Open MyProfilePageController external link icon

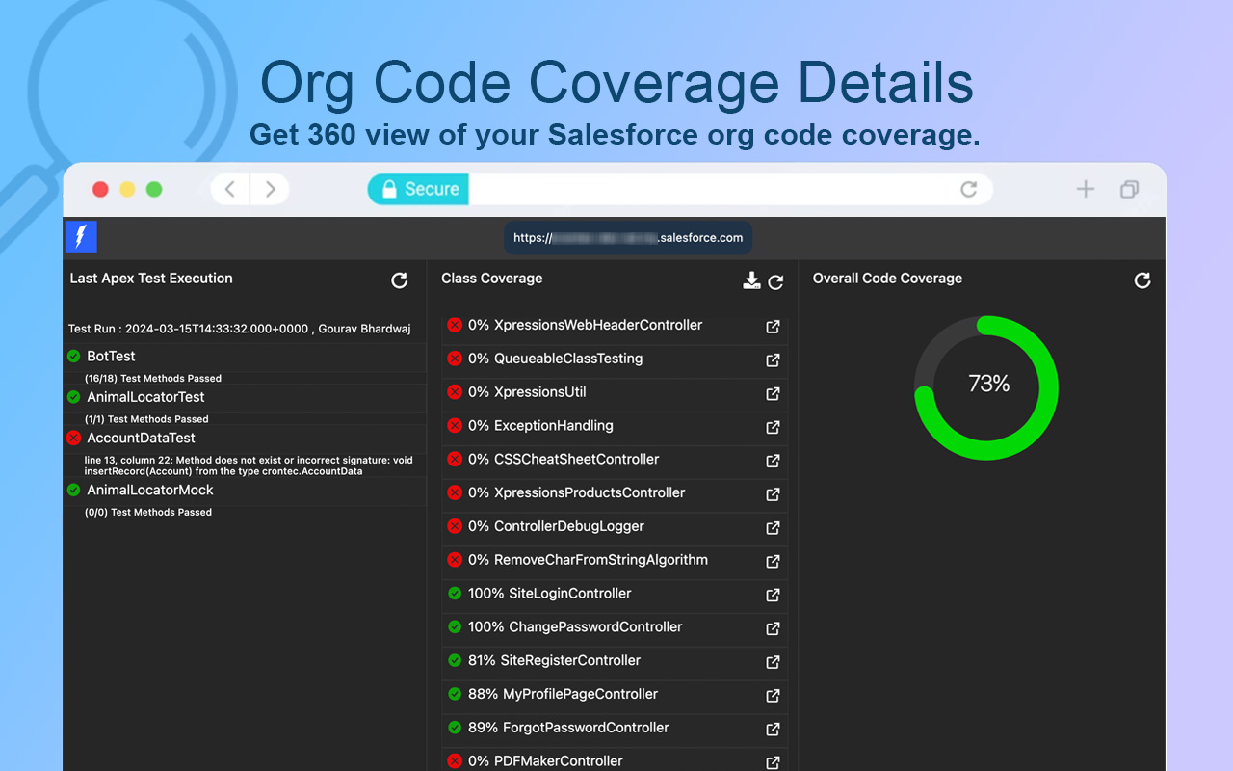[773, 696]
